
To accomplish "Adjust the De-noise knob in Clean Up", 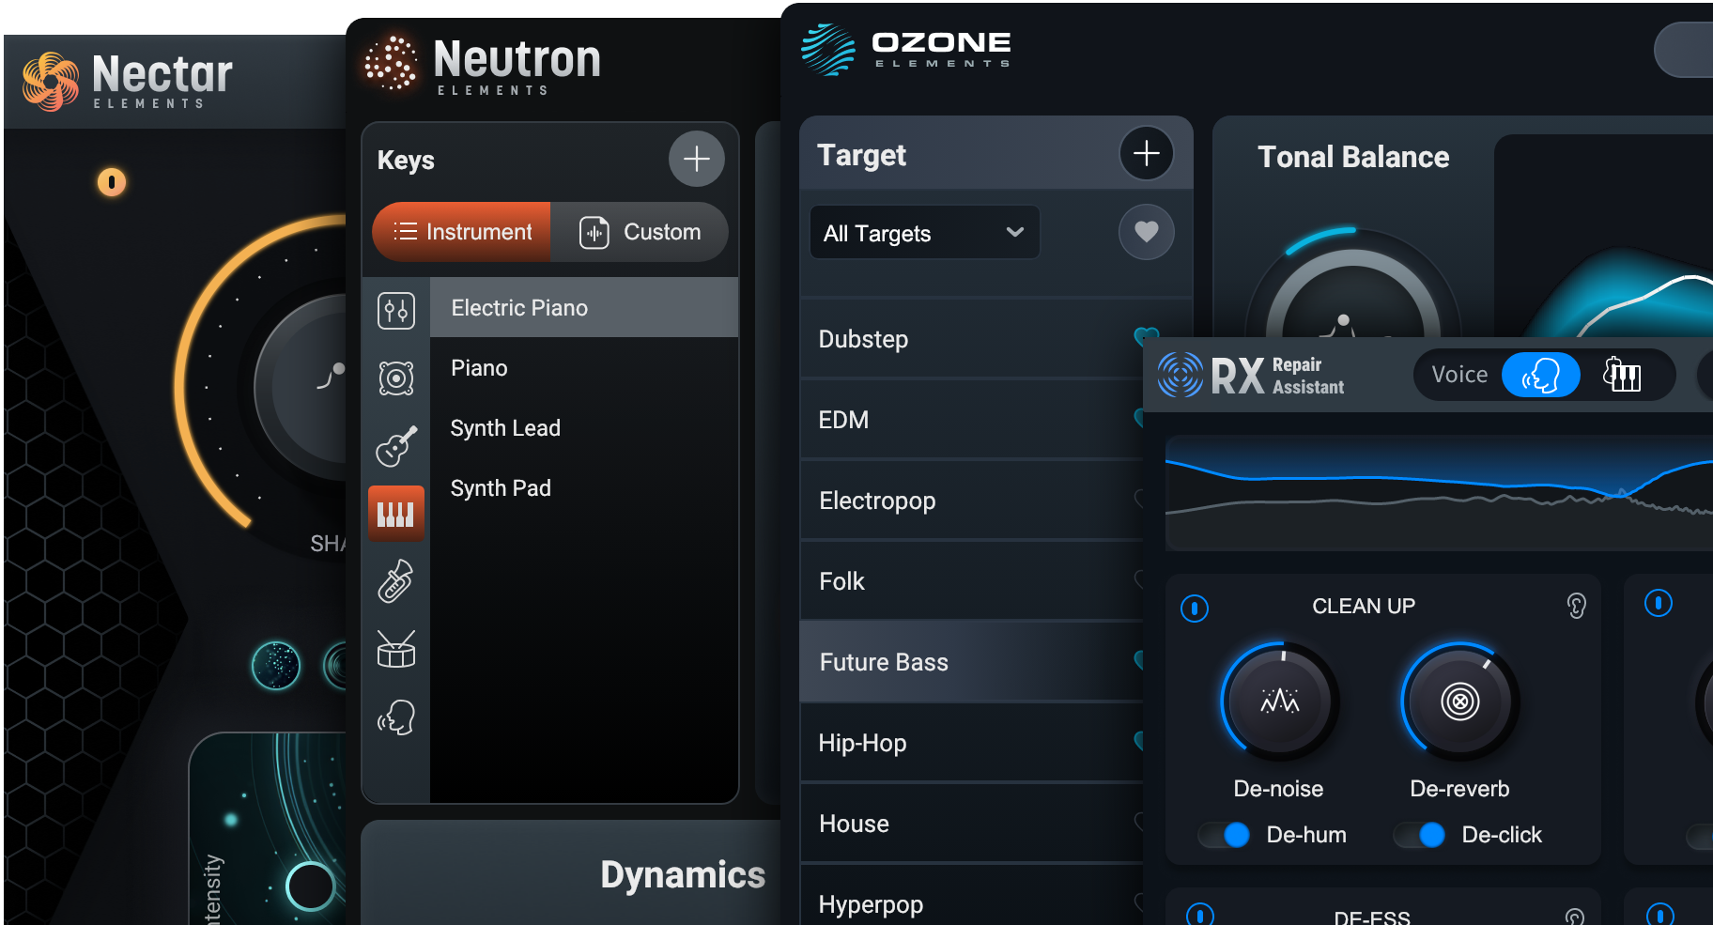I will [1279, 702].
